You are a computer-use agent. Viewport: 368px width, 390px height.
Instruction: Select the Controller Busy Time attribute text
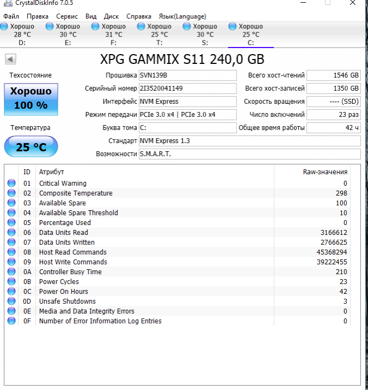(x=70, y=271)
